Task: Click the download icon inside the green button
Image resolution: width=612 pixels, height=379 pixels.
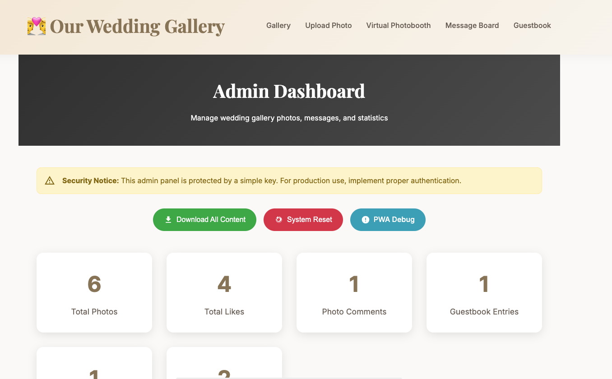Action: click(167, 219)
